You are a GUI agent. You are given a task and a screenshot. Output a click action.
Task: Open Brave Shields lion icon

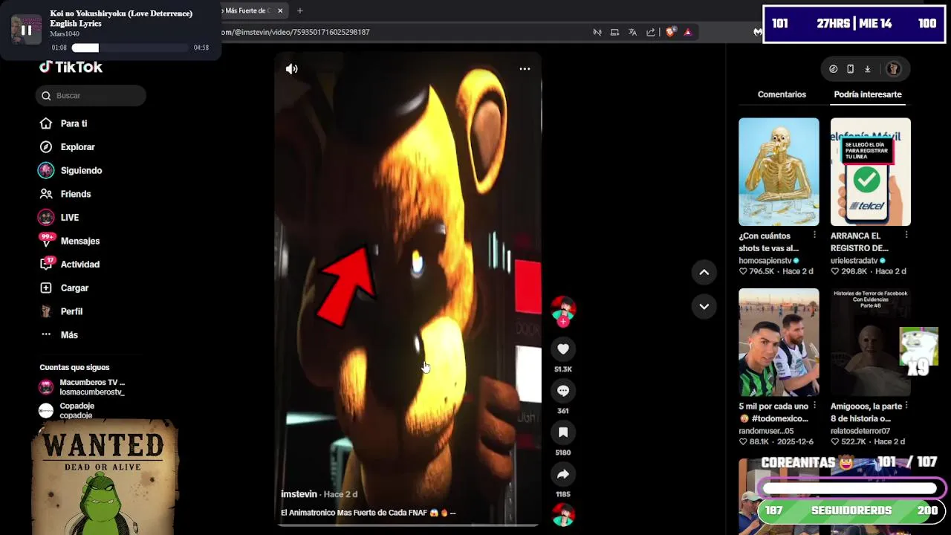point(670,32)
